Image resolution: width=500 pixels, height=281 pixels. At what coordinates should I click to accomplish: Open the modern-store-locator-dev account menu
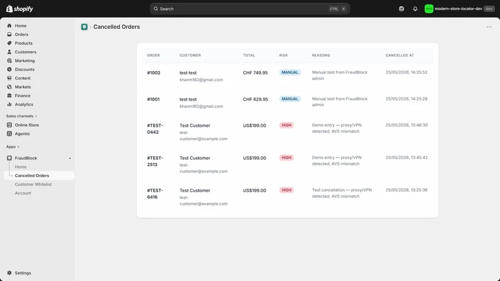(459, 9)
